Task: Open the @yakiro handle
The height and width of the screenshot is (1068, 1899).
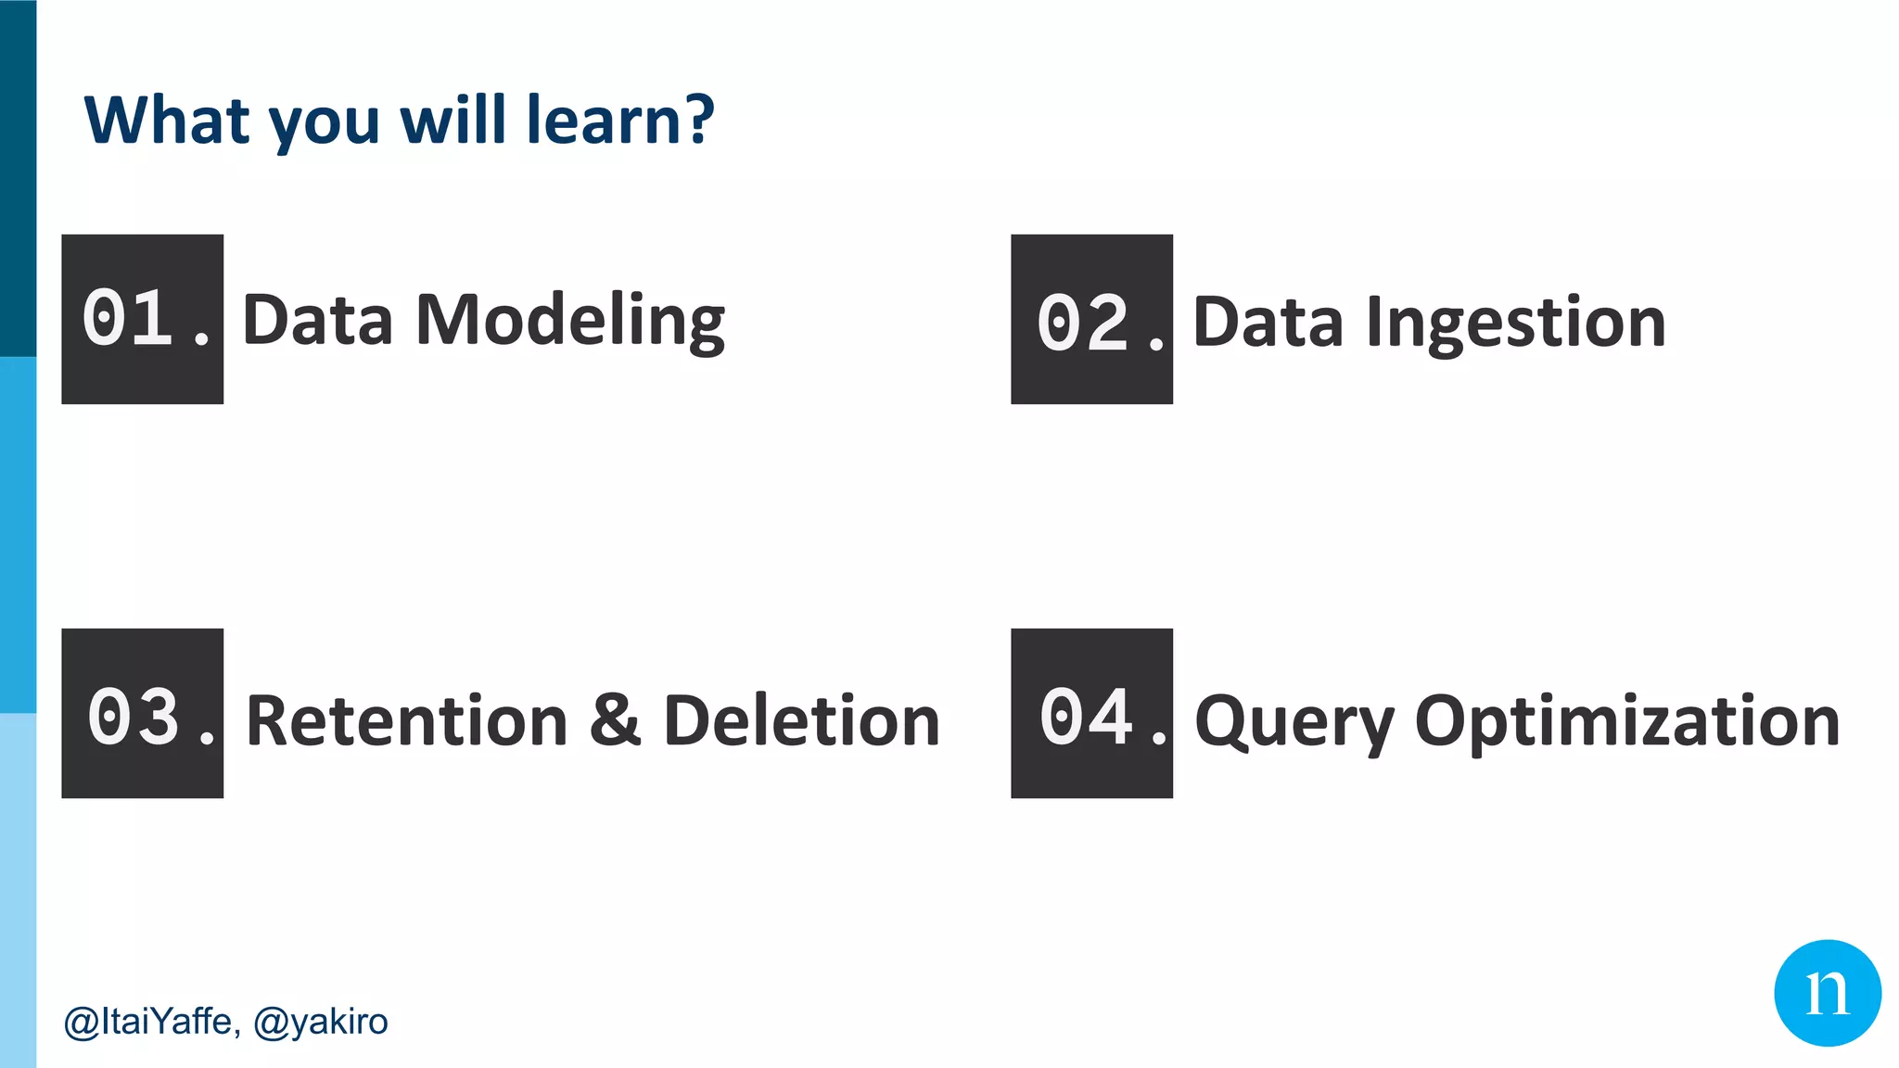Action: pyautogui.click(x=321, y=1022)
